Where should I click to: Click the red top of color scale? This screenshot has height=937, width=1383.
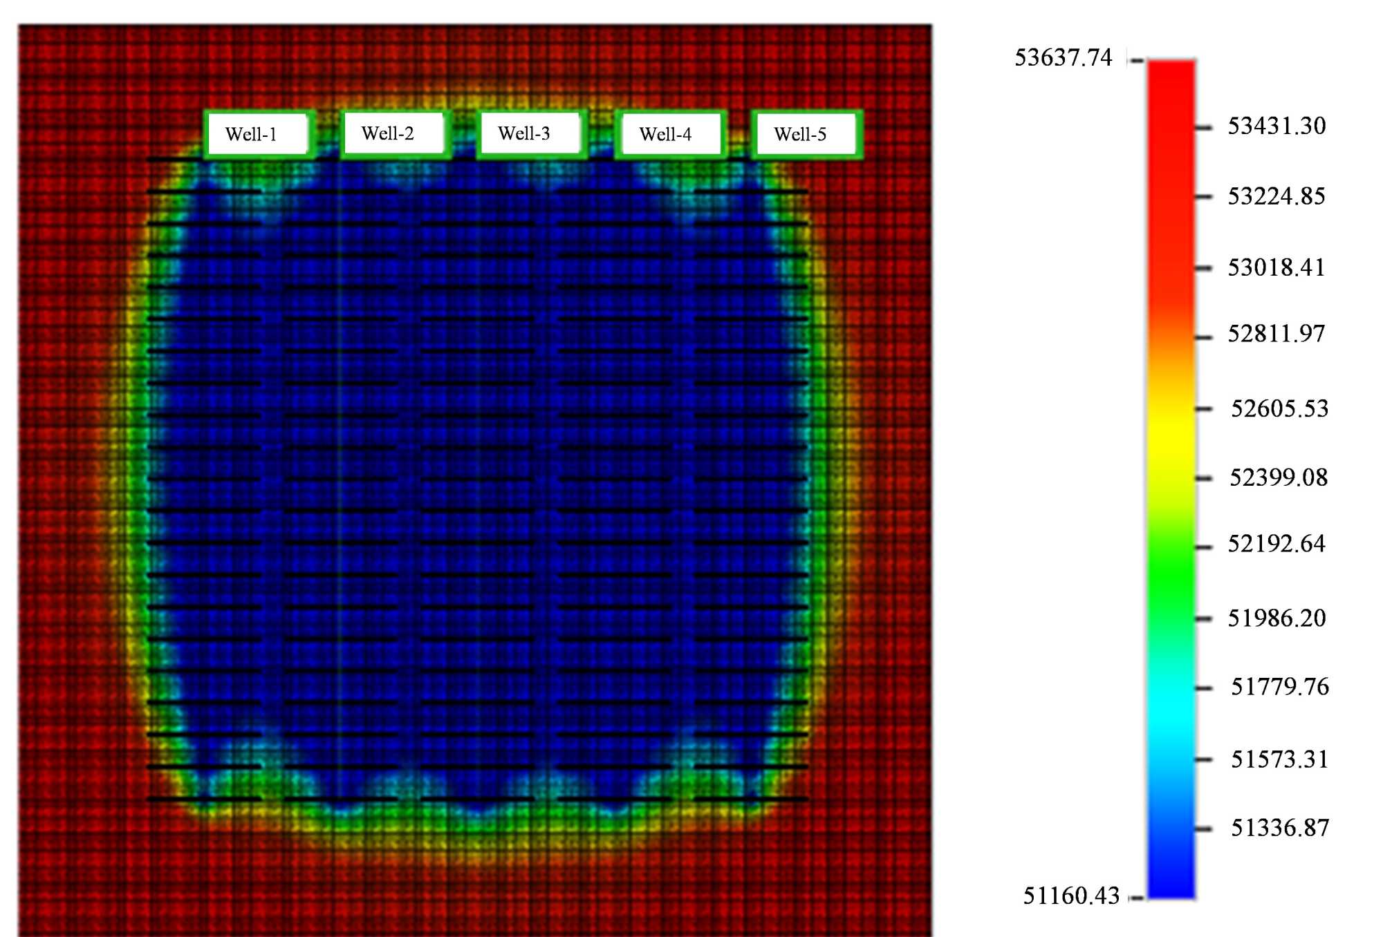pos(1171,90)
